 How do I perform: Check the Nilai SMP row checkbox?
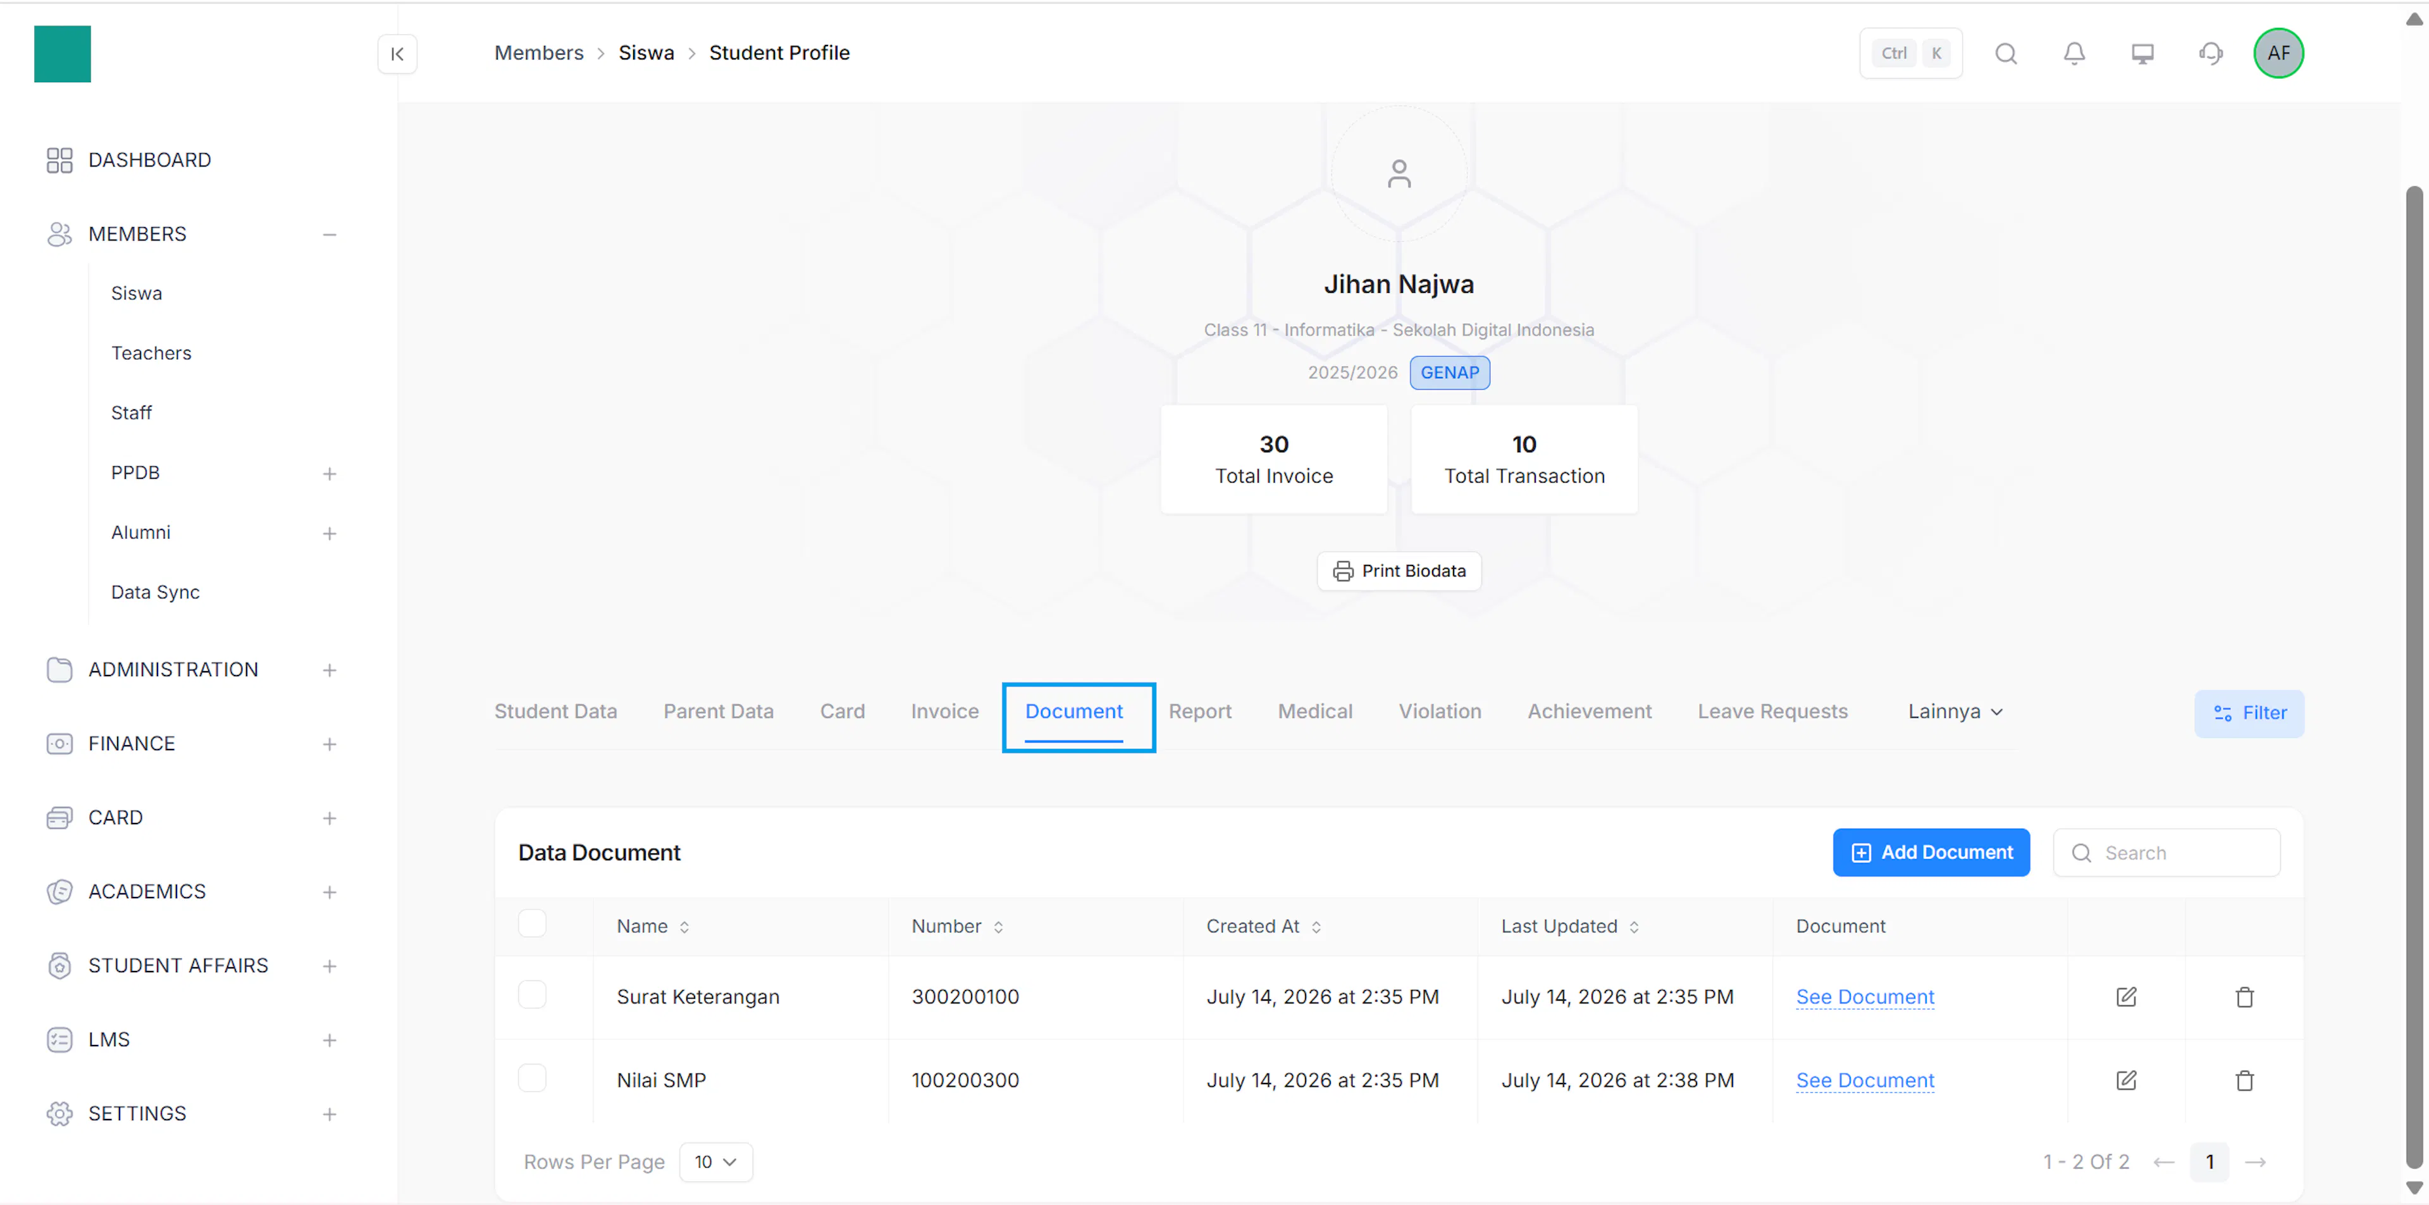532,1078
